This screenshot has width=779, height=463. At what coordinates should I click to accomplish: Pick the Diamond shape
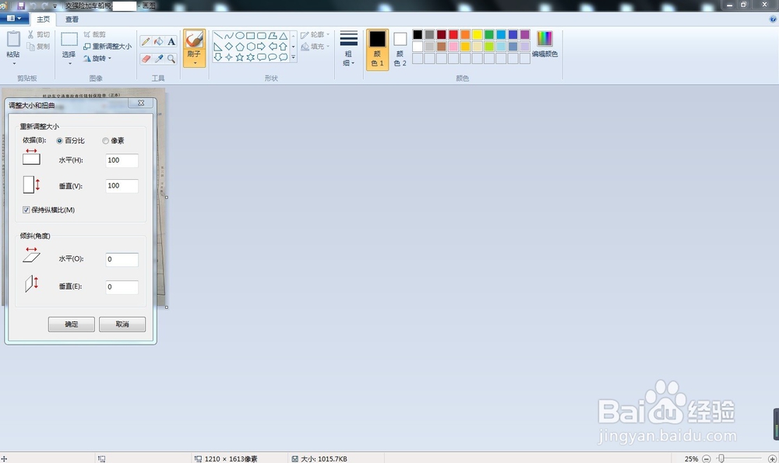pos(228,47)
